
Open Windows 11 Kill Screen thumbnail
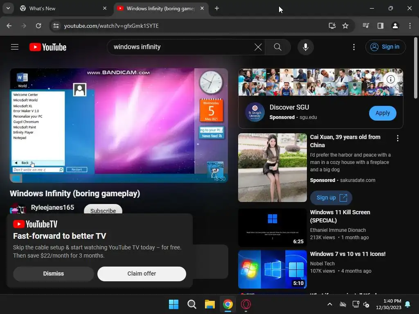(272, 228)
